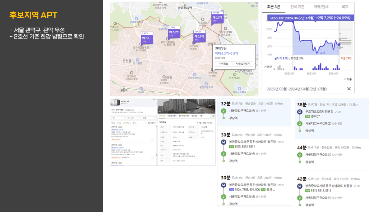Click the line 2 badge on the 32분 route

[224, 111]
